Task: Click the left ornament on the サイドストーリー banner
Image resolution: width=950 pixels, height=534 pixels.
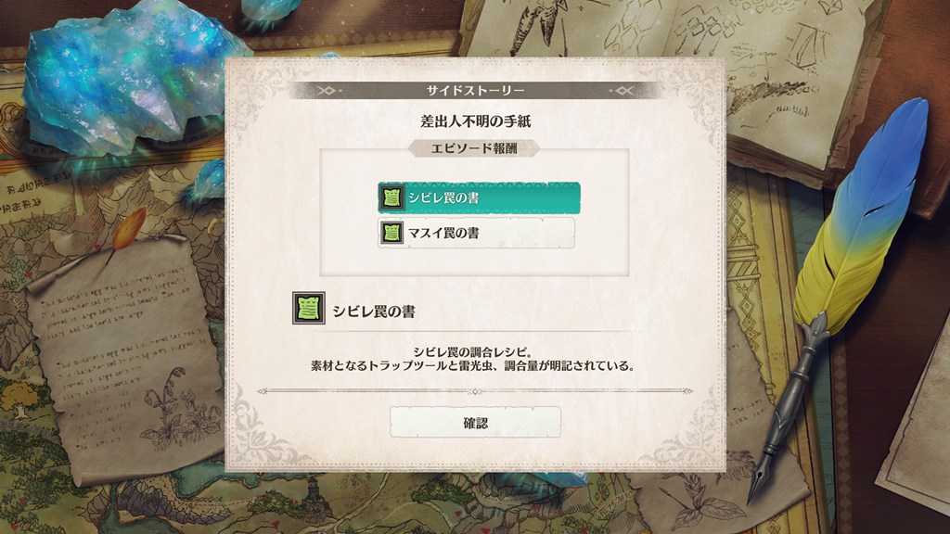Action: (x=327, y=91)
